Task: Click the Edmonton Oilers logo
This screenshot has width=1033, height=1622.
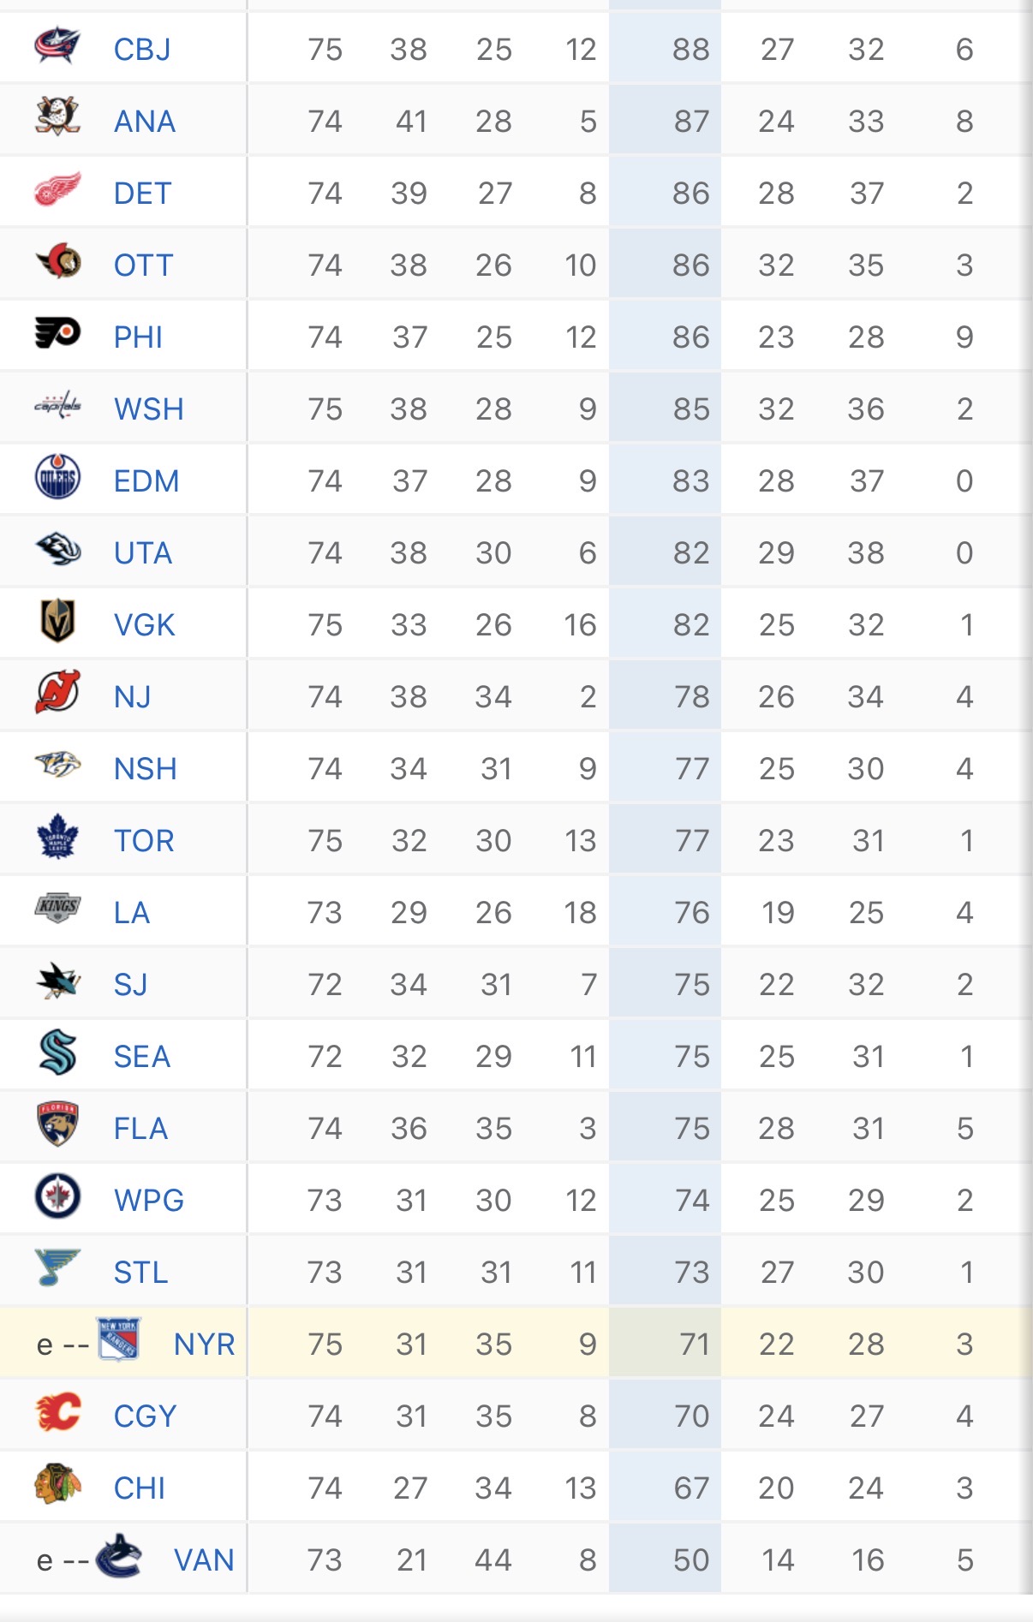Action: [x=57, y=480]
